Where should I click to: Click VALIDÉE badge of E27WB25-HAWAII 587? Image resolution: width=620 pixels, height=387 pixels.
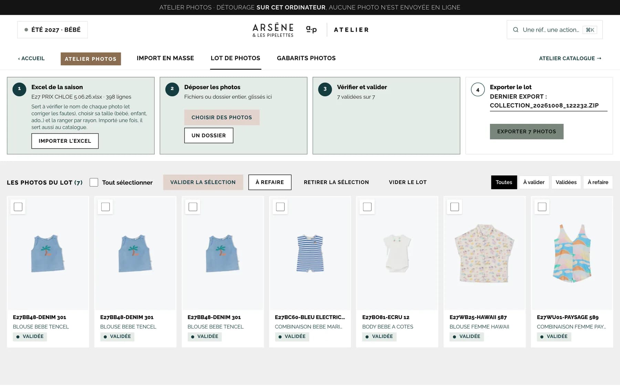[467, 336]
